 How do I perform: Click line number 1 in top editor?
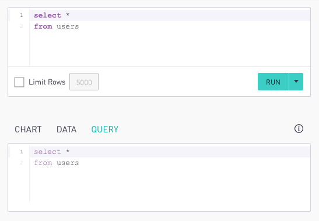pyautogui.click(x=22, y=15)
